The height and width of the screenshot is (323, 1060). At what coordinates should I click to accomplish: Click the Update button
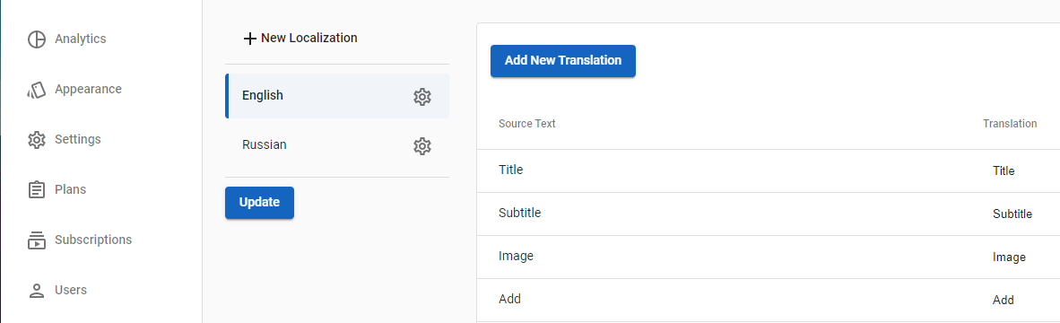pyautogui.click(x=259, y=203)
